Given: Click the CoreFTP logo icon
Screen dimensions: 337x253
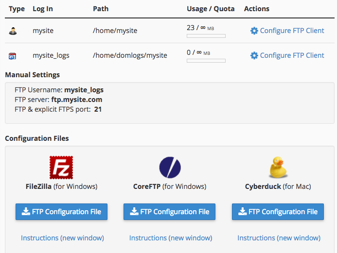Looking at the screenshot, I should [x=170, y=168].
